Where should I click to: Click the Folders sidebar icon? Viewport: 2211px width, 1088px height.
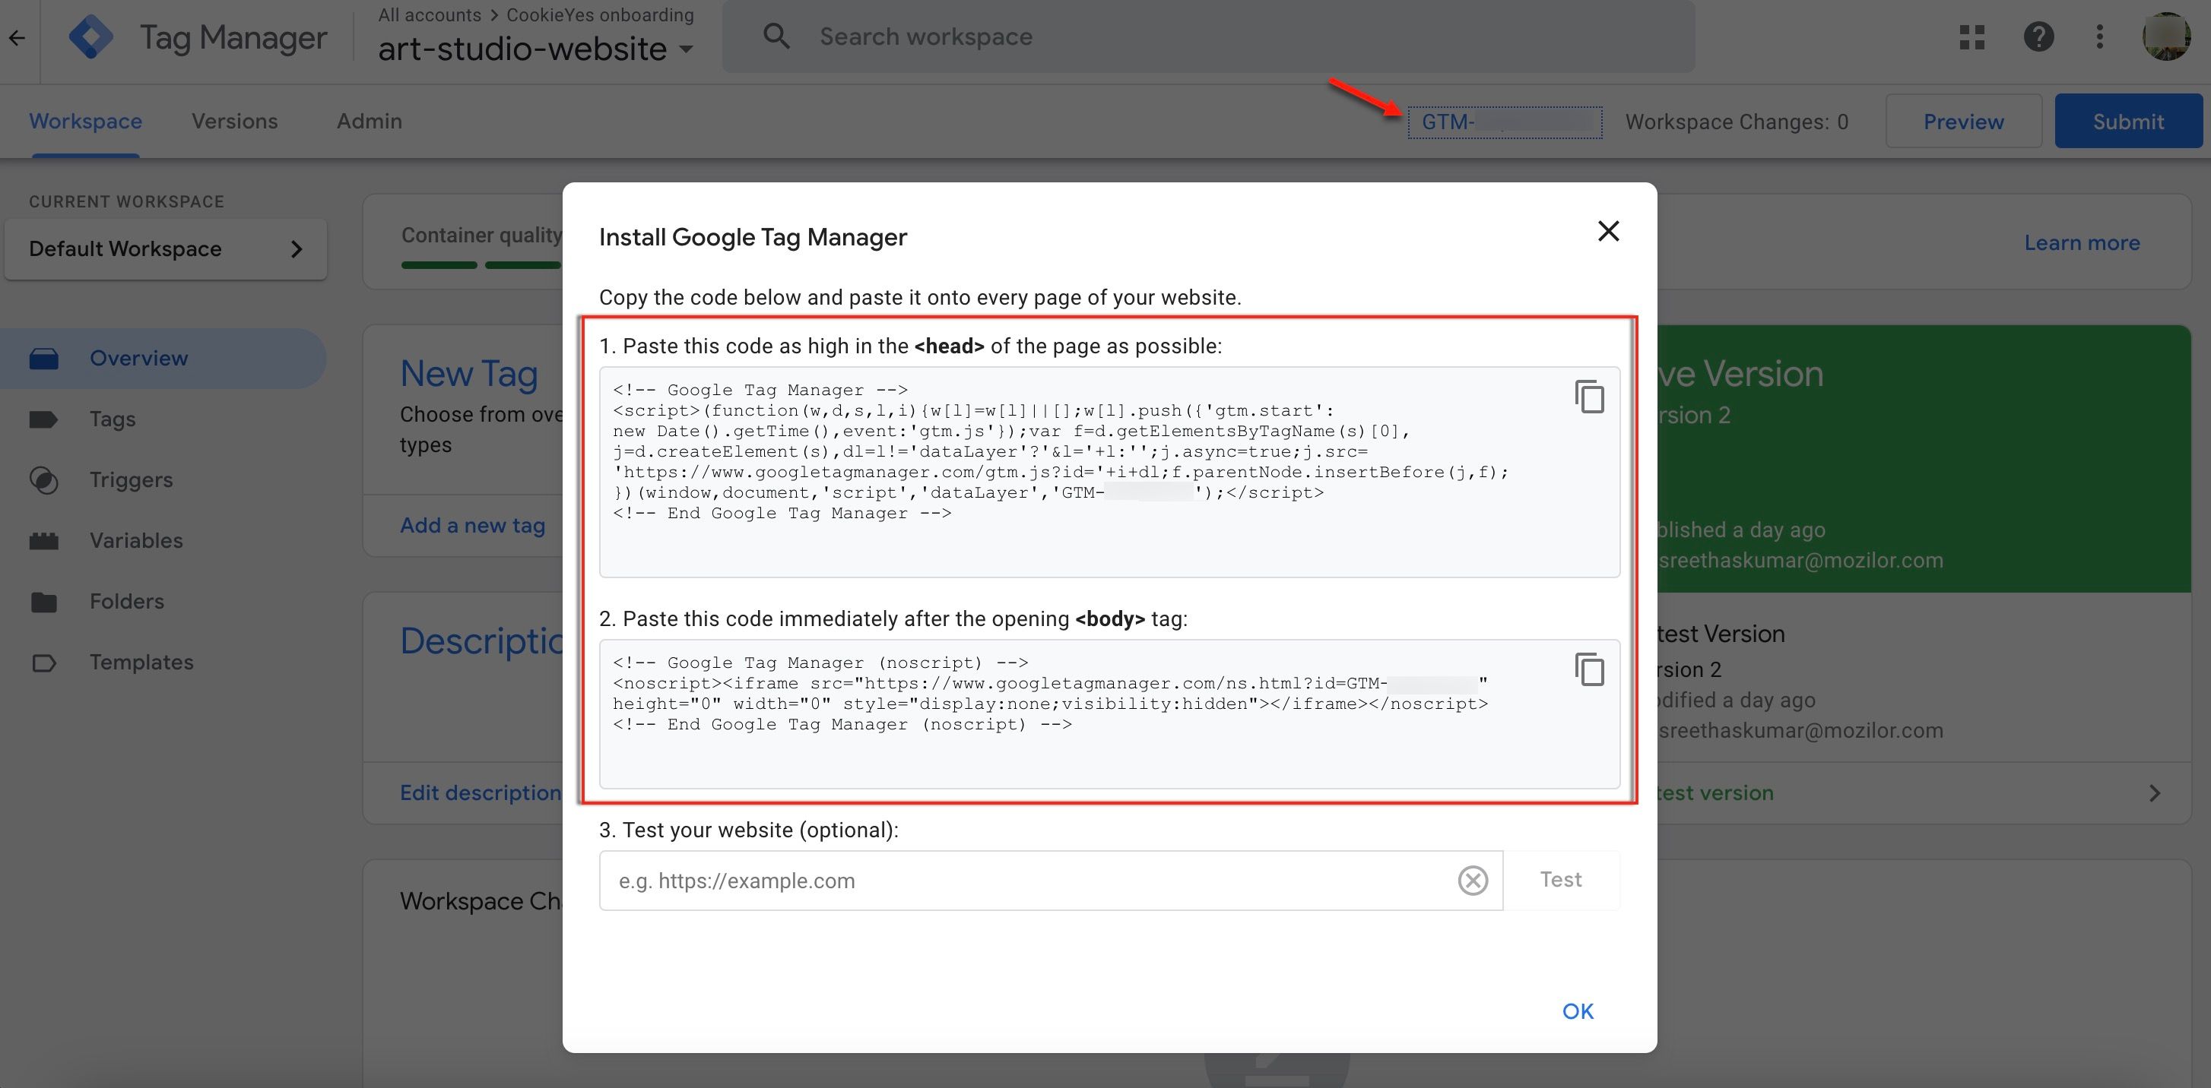click(x=44, y=602)
